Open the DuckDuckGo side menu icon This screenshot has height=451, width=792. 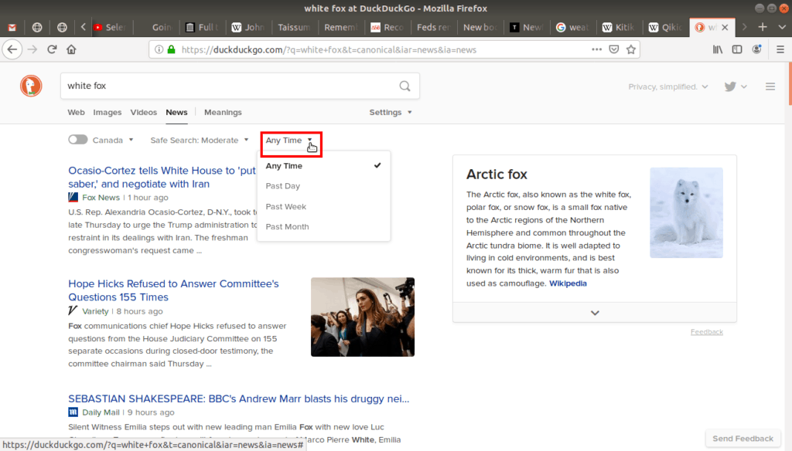coord(770,86)
